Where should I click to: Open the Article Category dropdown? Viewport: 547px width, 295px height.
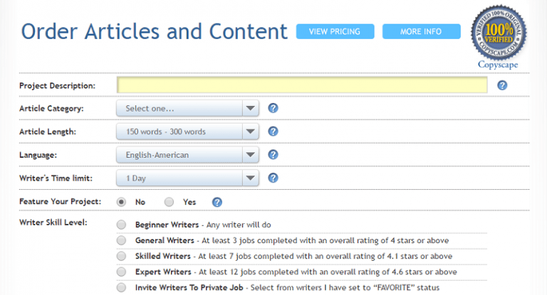(188, 108)
